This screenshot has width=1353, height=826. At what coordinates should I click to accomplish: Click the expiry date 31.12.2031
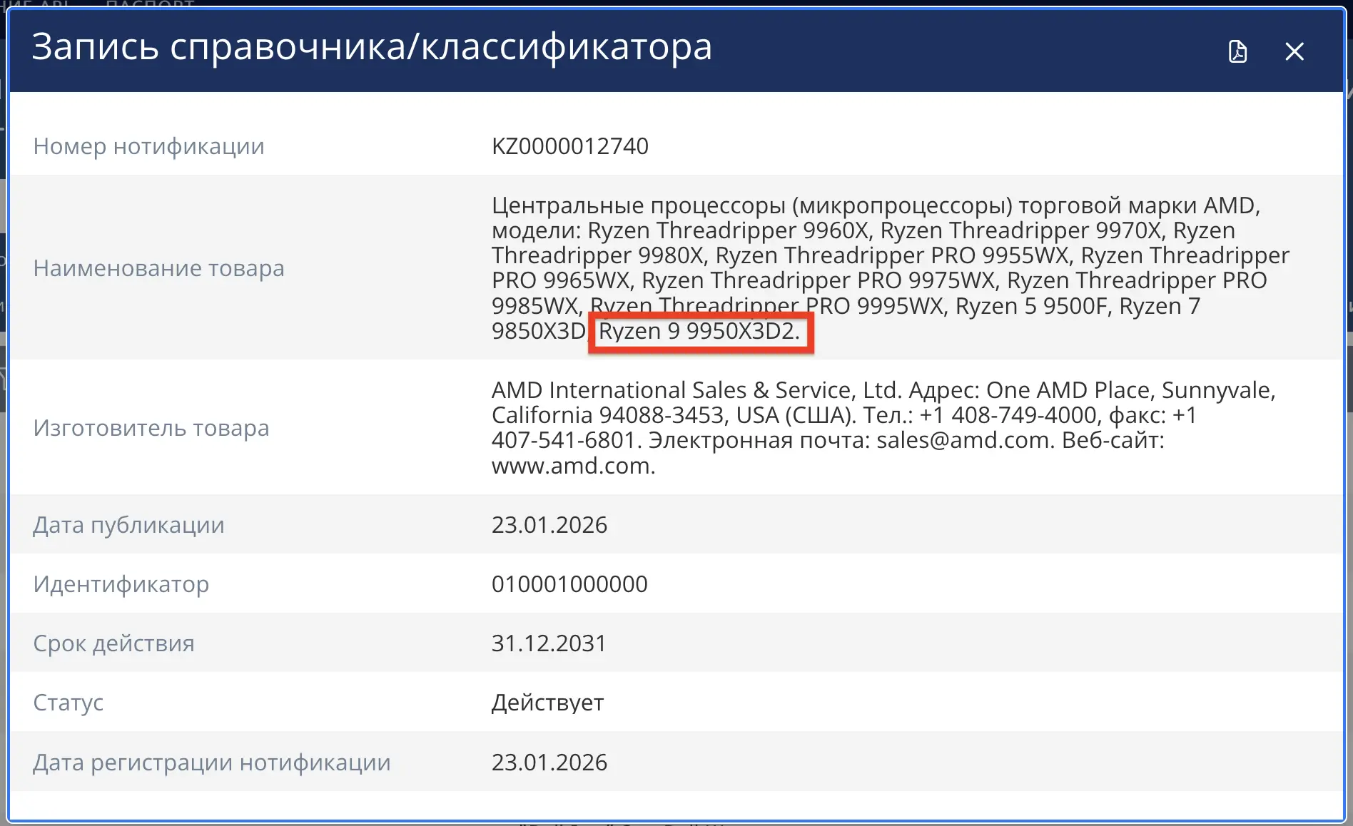(x=548, y=643)
